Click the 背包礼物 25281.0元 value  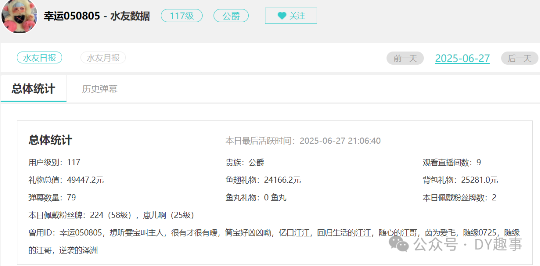click(479, 180)
